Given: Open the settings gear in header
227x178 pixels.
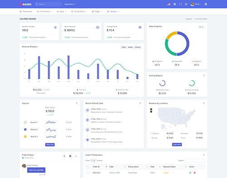Looking at the screenshot, I should click(206, 4).
